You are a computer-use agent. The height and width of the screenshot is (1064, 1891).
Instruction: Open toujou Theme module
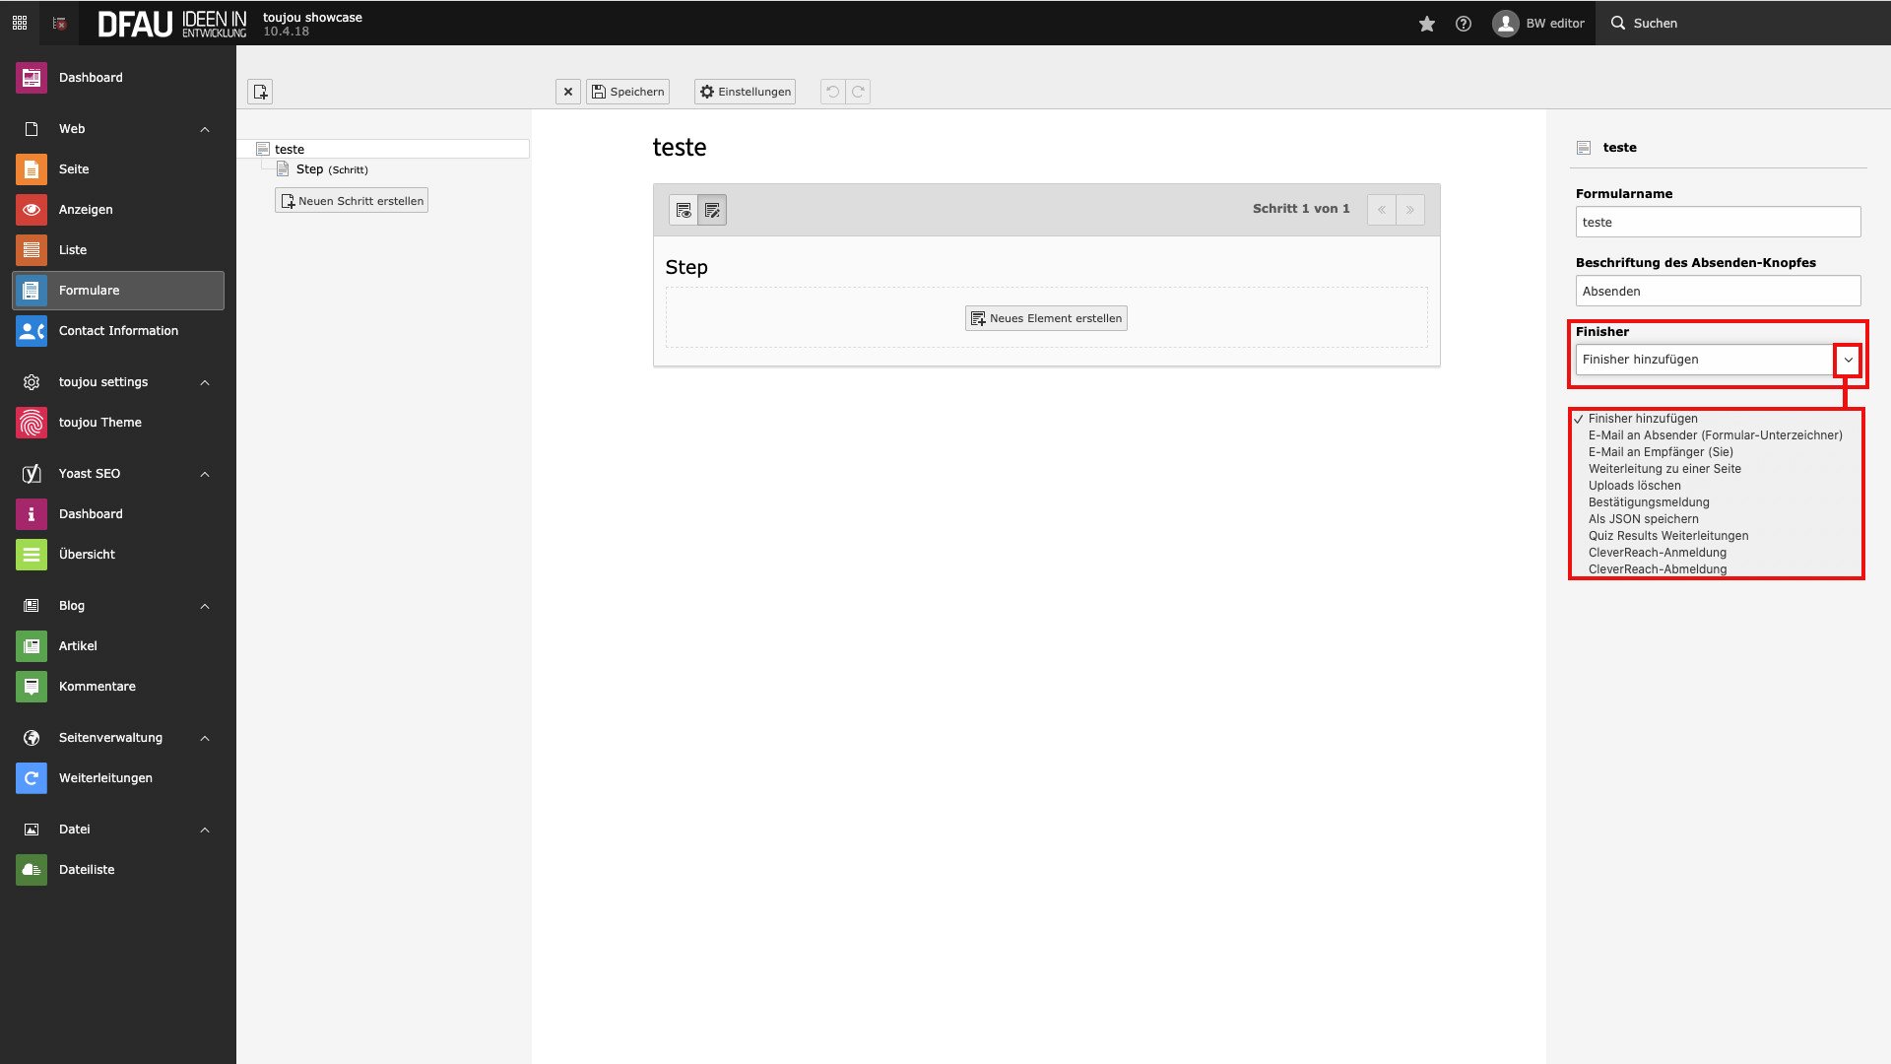[99, 423]
